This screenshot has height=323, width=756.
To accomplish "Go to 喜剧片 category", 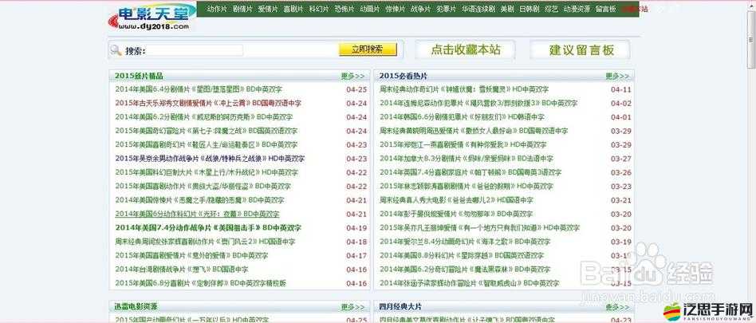I will click(293, 9).
